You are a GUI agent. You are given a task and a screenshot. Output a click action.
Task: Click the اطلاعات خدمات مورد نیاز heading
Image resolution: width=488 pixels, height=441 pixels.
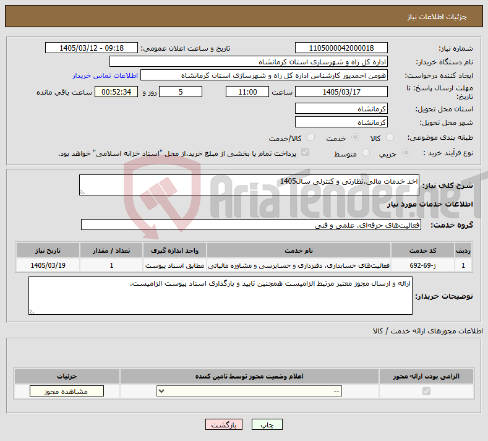point(430,204)
